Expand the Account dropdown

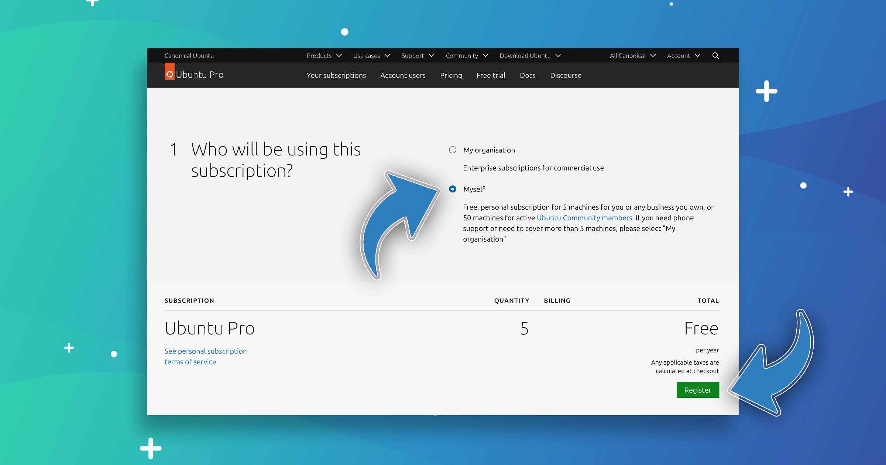pos(683,56)
